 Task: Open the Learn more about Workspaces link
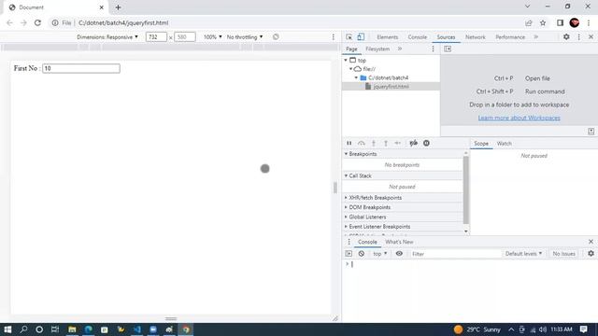pos(520,118)
